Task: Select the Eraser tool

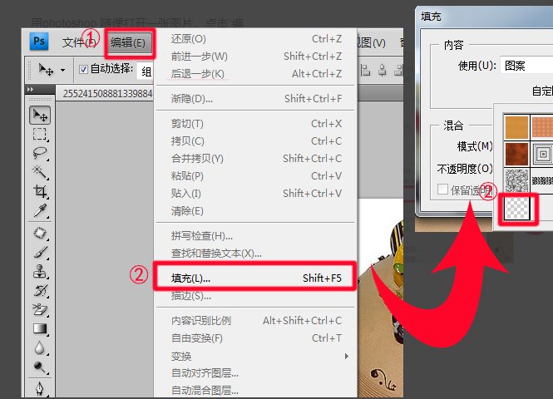Action: click(x=40, y=309)
